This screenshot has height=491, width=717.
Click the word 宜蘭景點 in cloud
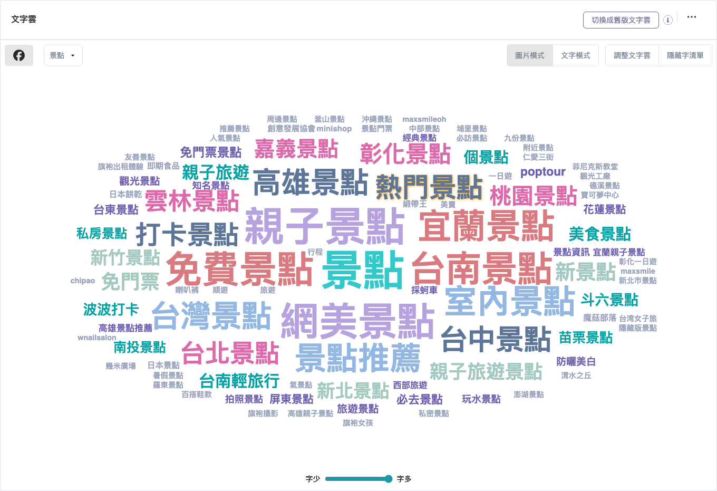point(487,226)
